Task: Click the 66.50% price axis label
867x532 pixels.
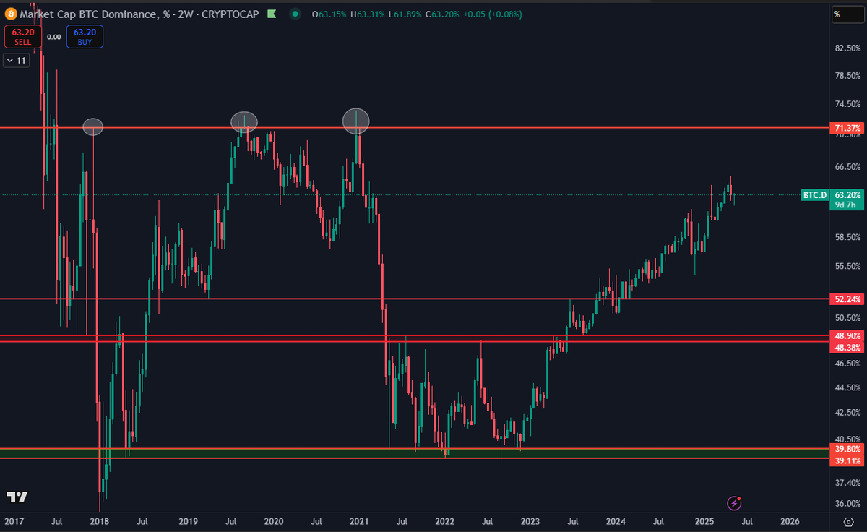Action: tap(847, 167)
